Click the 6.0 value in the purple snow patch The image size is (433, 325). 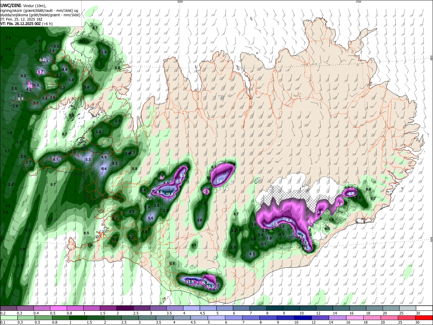219,181
